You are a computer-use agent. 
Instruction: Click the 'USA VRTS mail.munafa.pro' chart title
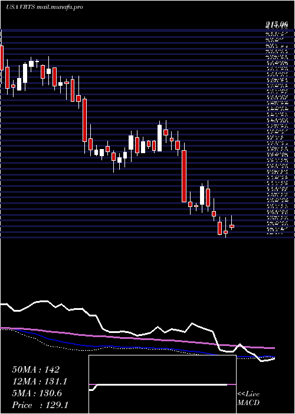pos(44,7)
